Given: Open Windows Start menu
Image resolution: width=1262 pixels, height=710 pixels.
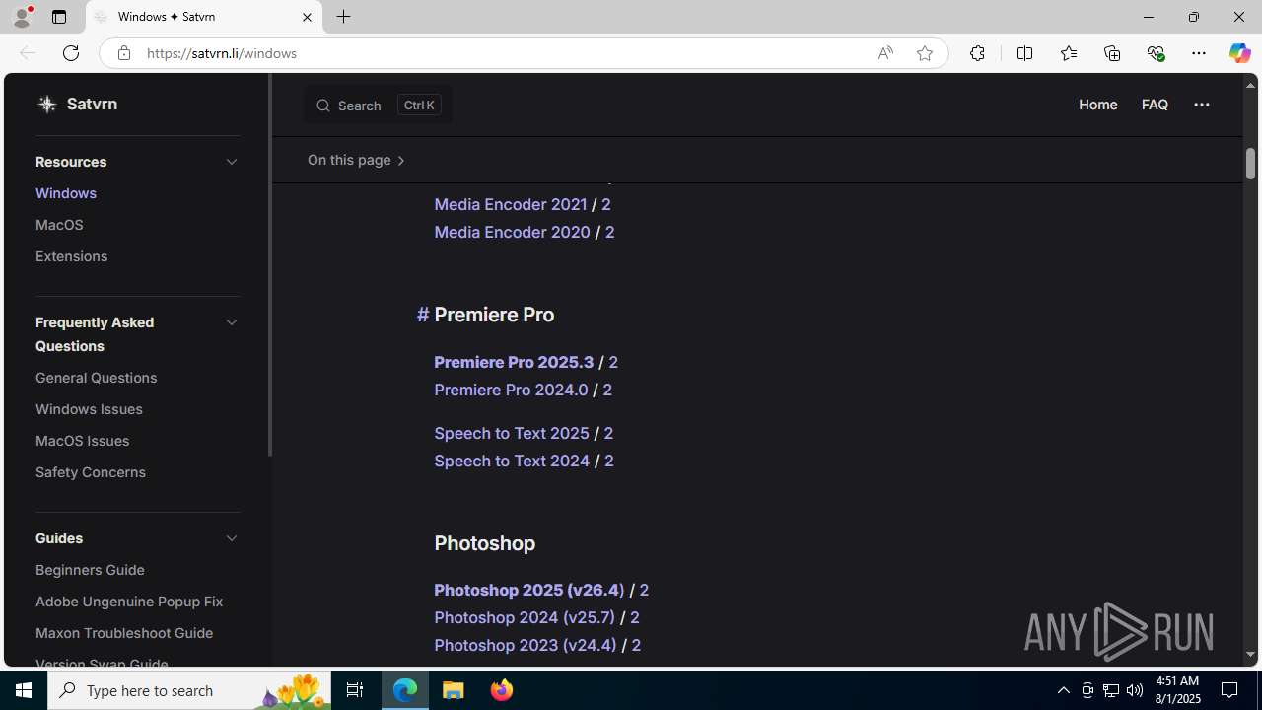Looking at the screenshot, I should [24, 690].
